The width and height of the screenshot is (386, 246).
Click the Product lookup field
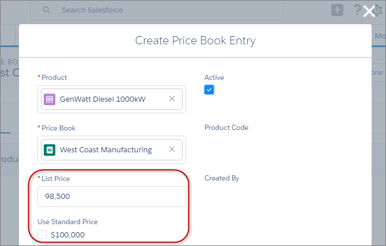(112, 99)
